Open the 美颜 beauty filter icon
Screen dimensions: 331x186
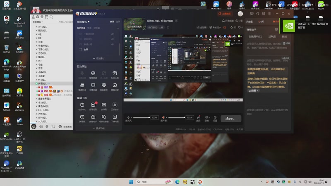(x=198, y=117)
